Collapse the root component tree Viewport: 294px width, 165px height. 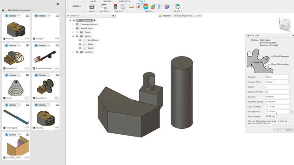[x=70, y=20]
